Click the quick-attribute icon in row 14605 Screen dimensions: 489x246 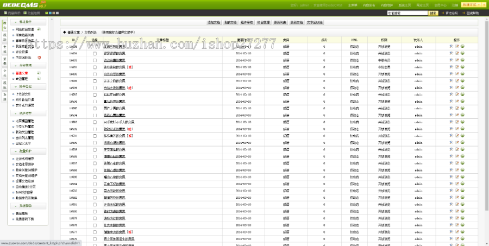(451, 46)
